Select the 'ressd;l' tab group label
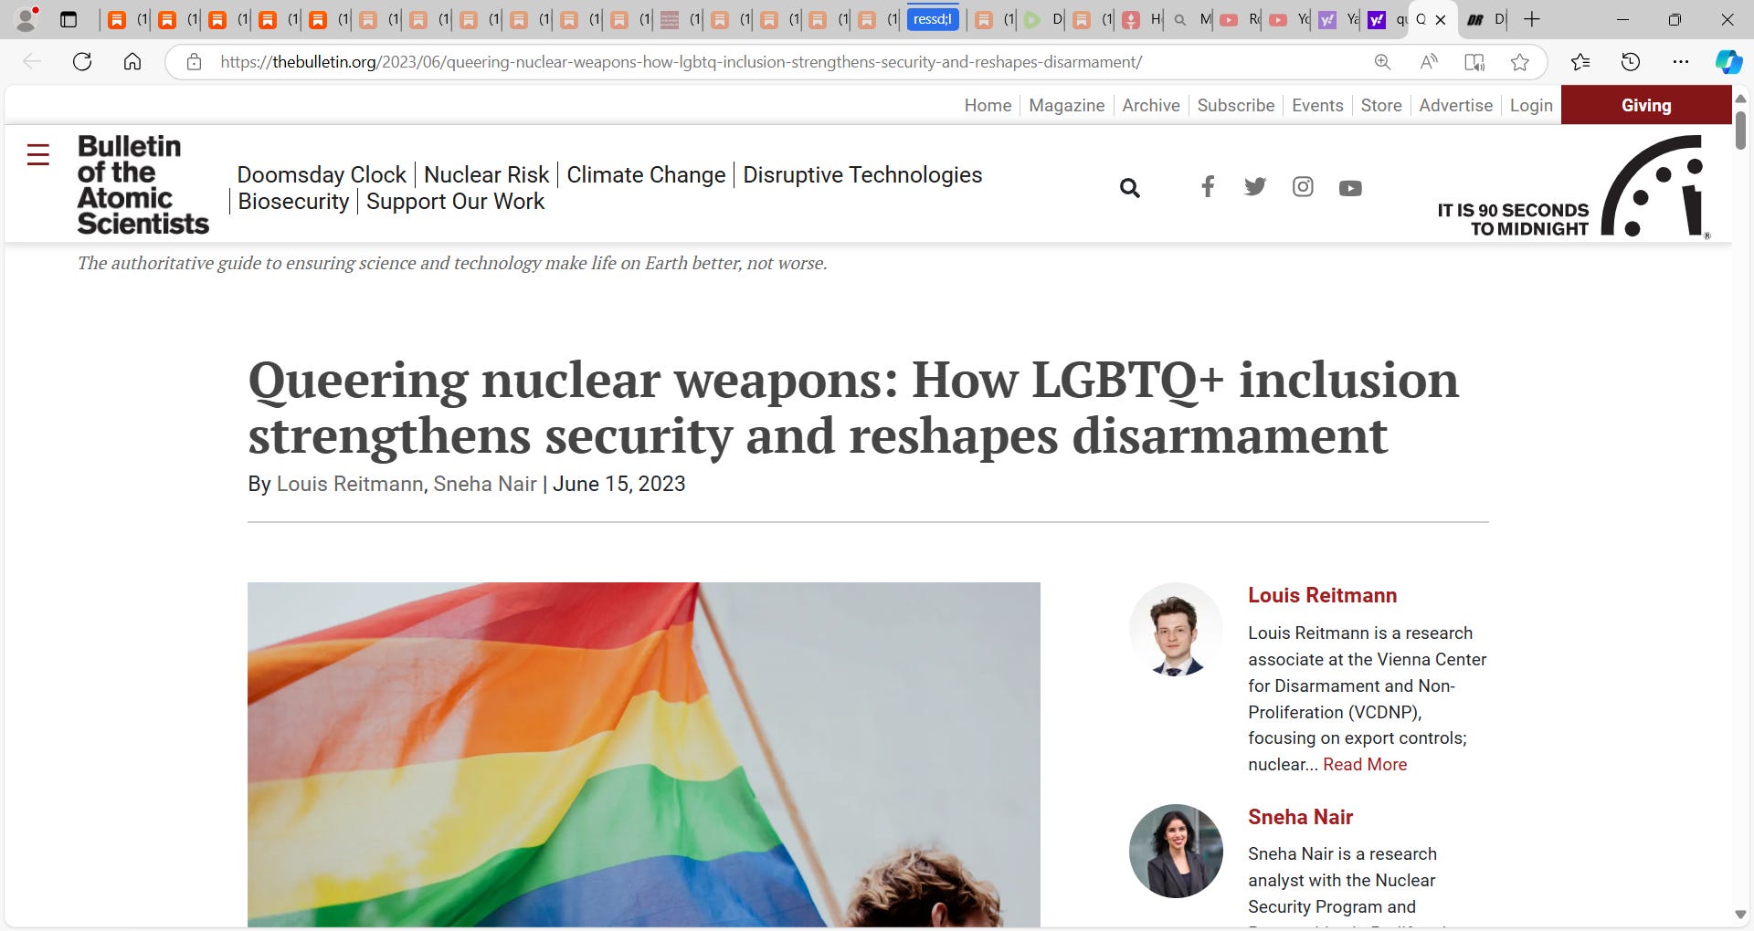The width and height of the screenshot is (1754, 931). (x=932, y=19)
